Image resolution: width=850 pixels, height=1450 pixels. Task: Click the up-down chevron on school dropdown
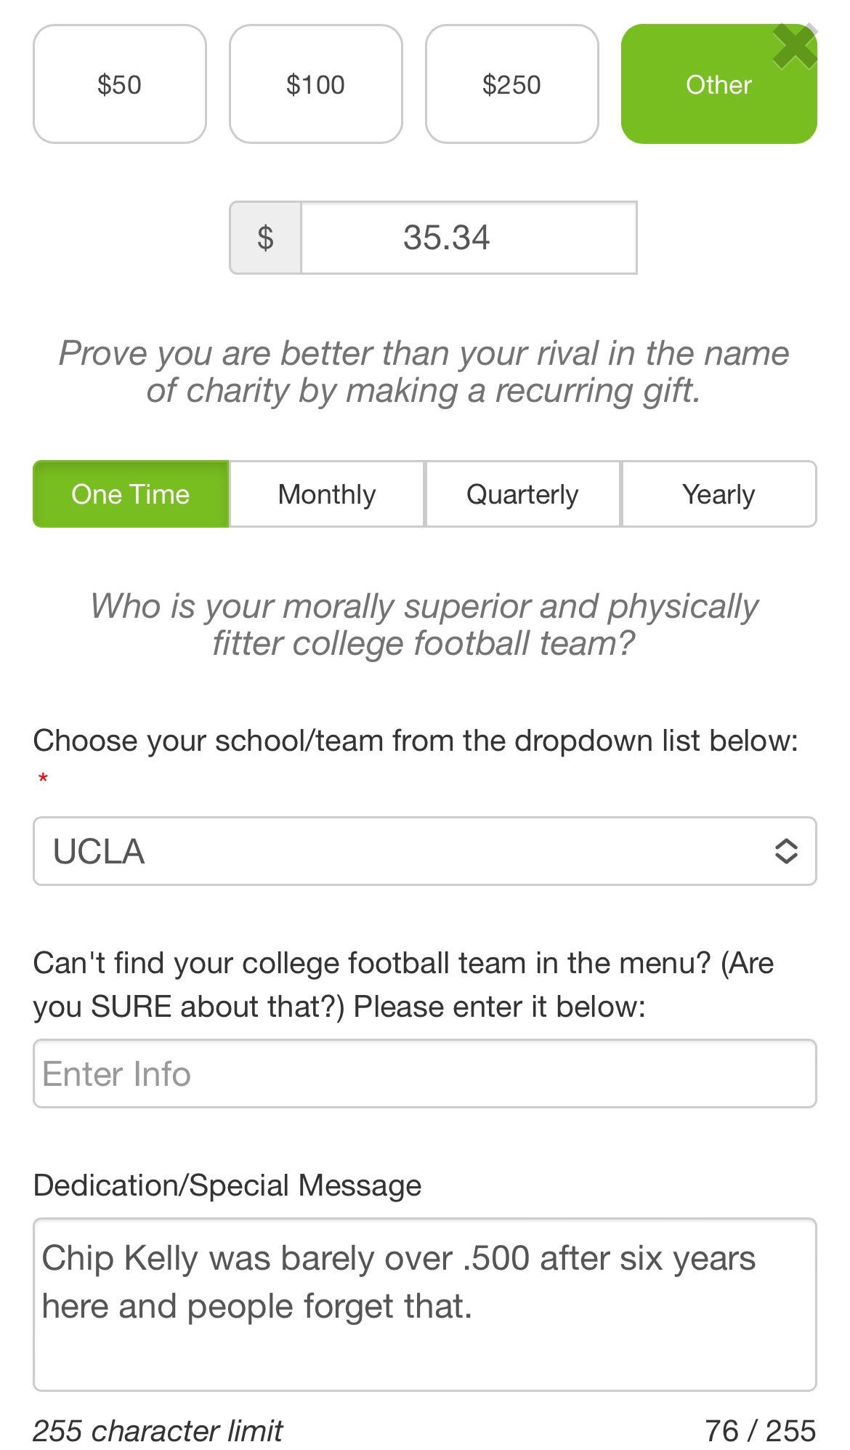[x=786, y=851]
